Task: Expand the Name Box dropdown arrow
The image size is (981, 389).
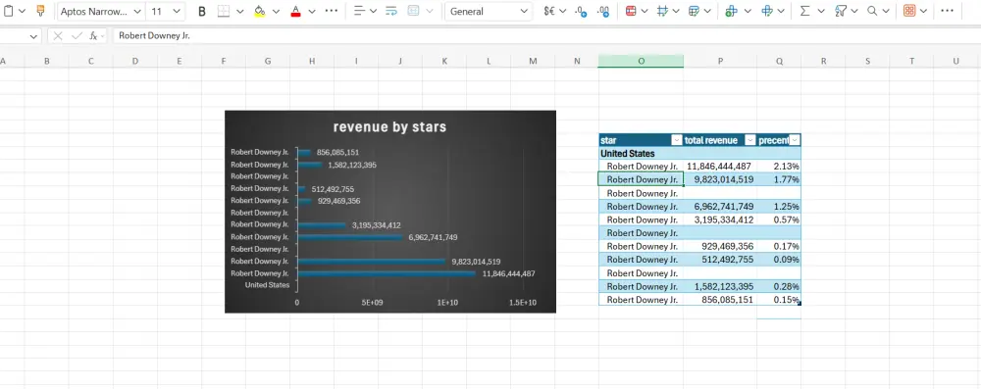Action: point(33,36)
